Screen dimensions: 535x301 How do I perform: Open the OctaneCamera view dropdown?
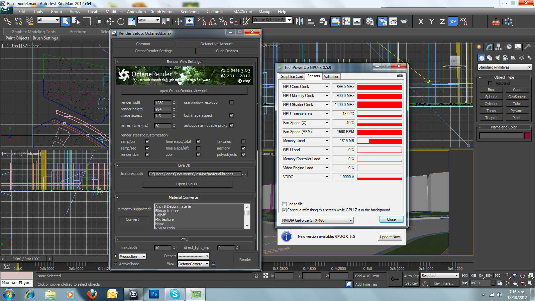[193, 264]
